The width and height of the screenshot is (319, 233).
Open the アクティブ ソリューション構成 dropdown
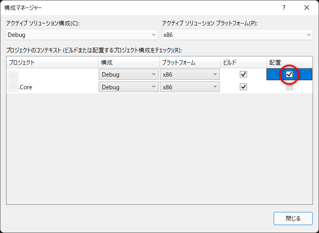(82, 35)
